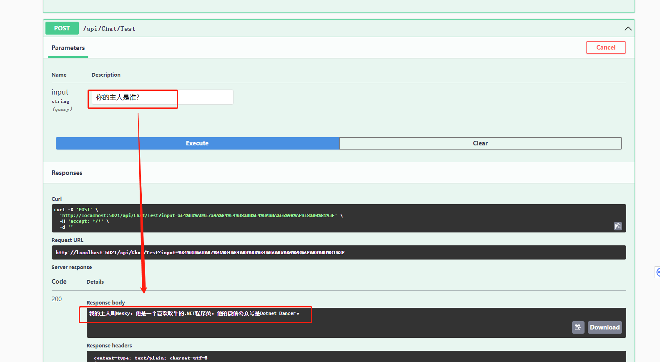Download the response body
The width and height of the screenshot is (660, 362).
(x=605, y=327)
